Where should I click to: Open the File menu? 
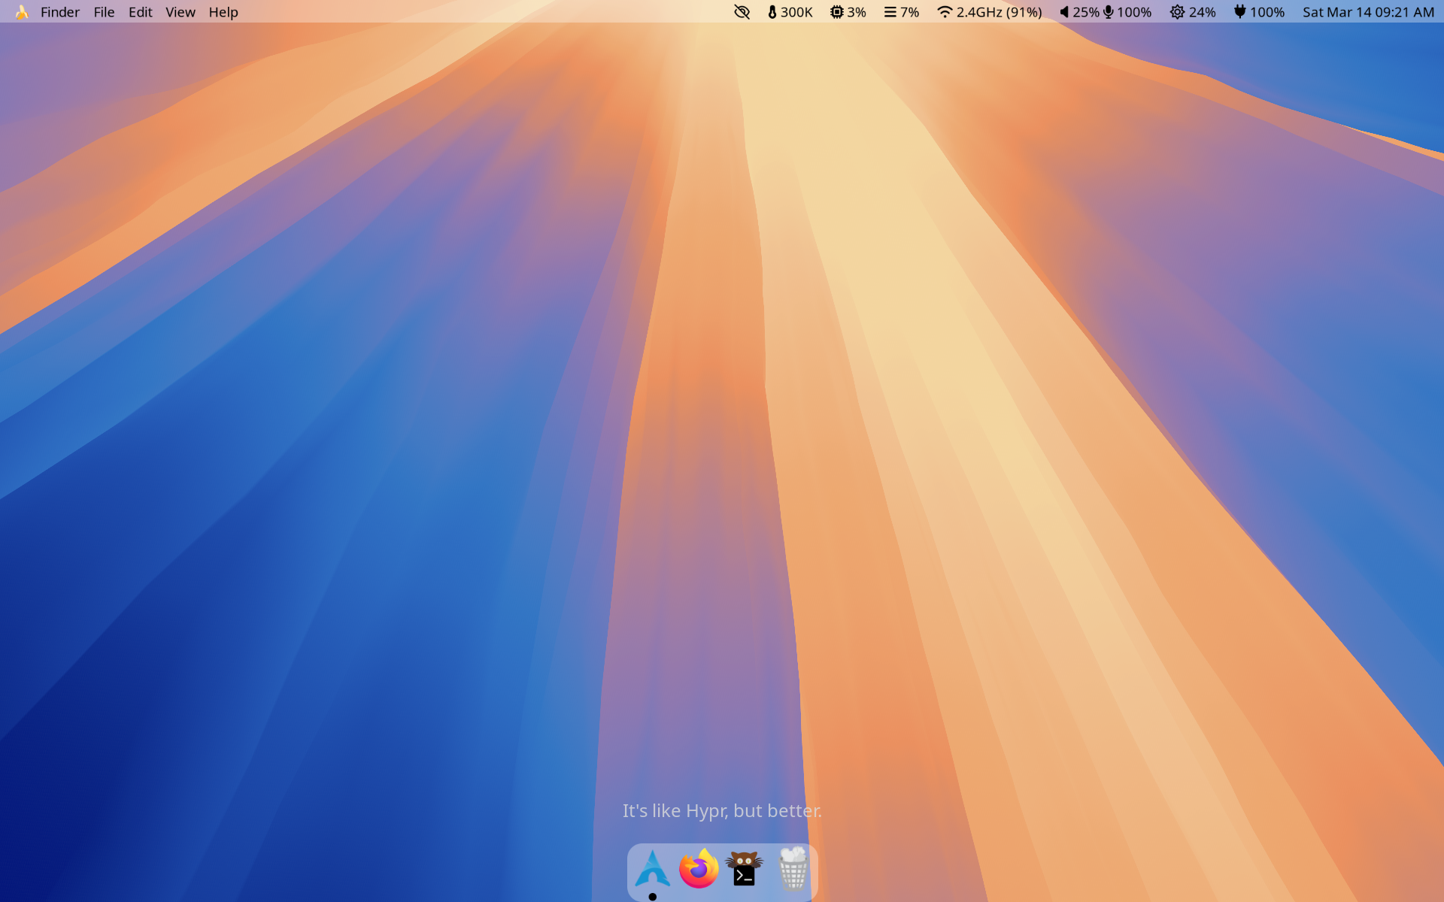(x=104, y=12)
